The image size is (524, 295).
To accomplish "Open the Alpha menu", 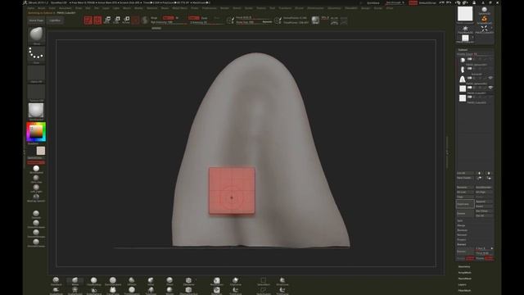I will tap(31, 8).
